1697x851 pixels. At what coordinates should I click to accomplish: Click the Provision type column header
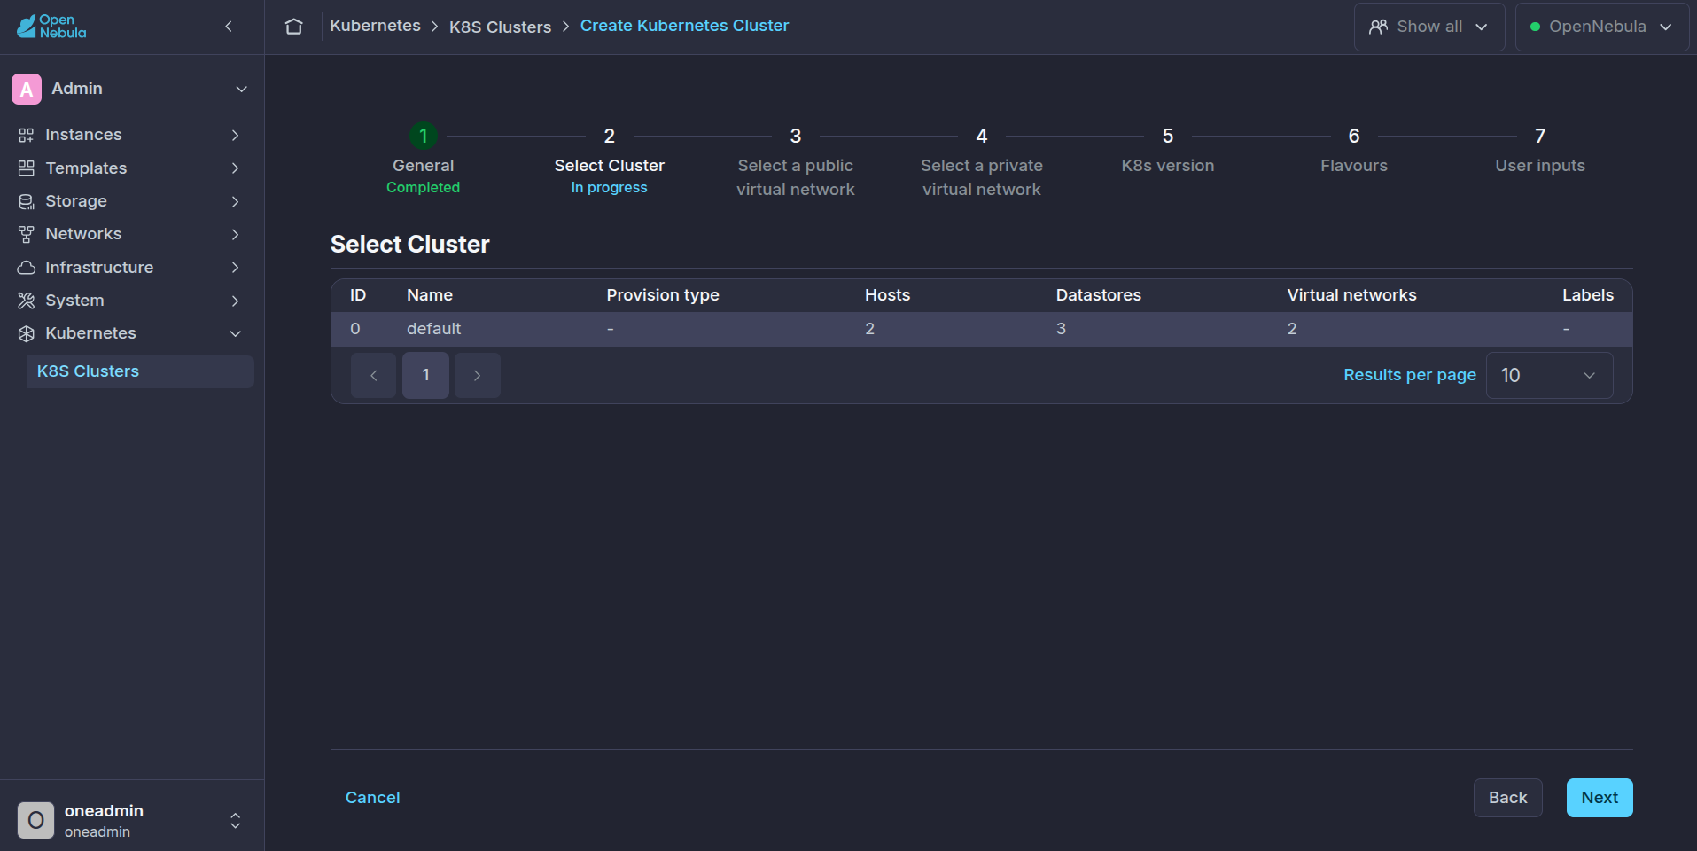pyautogui.click(x=662, y=295)
